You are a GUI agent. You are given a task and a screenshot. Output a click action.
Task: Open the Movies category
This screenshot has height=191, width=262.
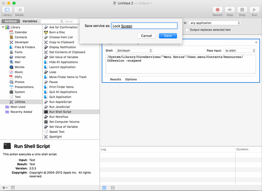coord(19,67)
